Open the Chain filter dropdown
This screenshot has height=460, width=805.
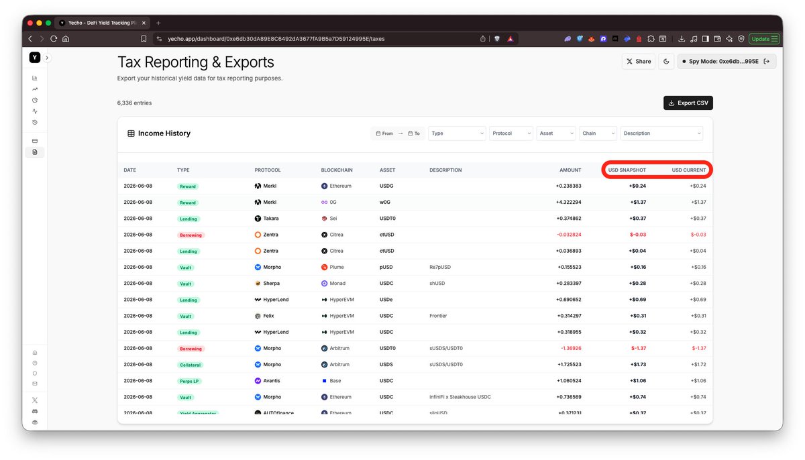click(x=598, y=133)
